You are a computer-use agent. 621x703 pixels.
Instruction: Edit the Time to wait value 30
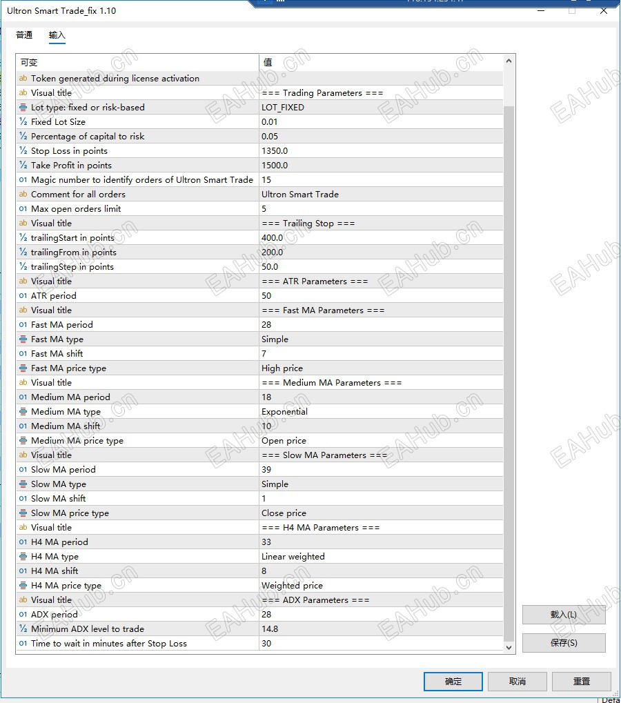point(381,644)
